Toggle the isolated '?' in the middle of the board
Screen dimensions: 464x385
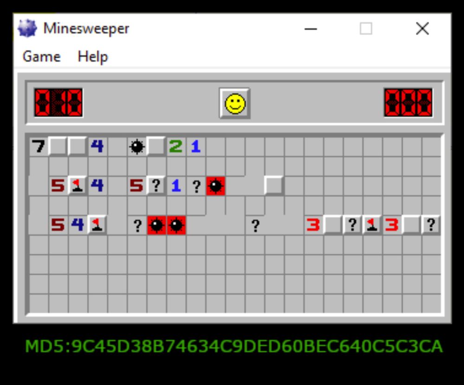(x=255, y=226)
